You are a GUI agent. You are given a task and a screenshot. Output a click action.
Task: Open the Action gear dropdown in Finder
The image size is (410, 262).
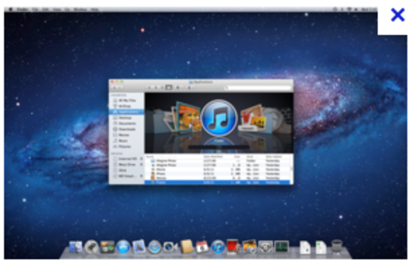pyautogui.click(x=178, y=87)
